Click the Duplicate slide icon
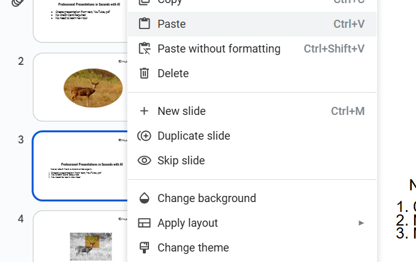 (144, 136)
